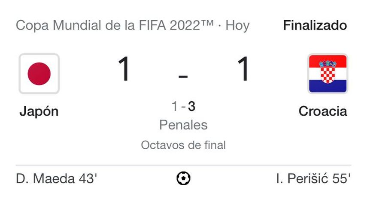This screenshot has width=367, height=211.
Task: Click Croatia's bold penalty count of 3
Action: [x=191, y=106]
